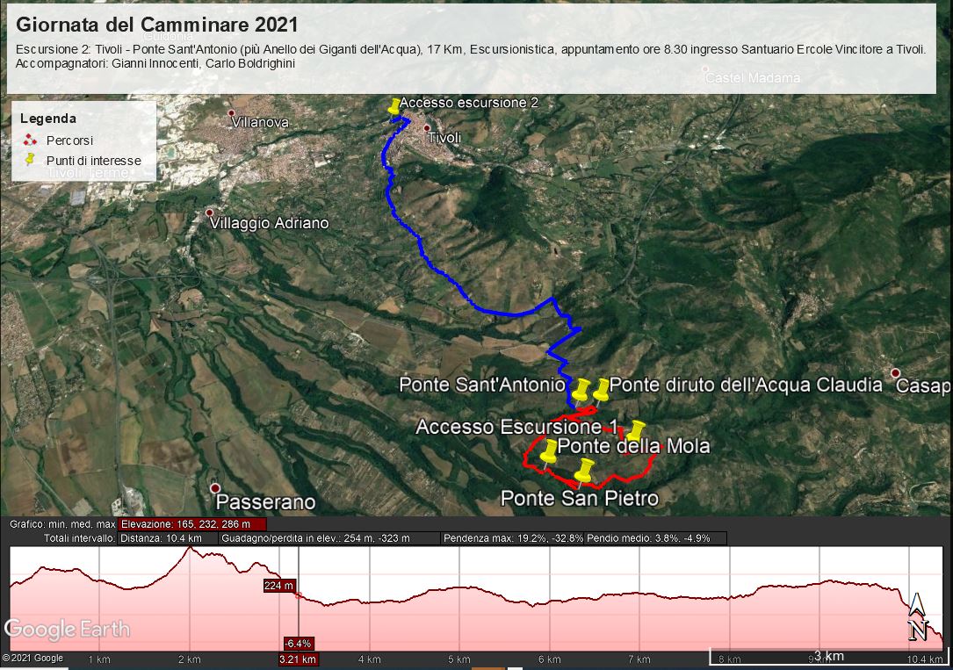Click the Villaggio Adriano place name
The width and height of the screenshot is (953, 670).
click(270, 224)
